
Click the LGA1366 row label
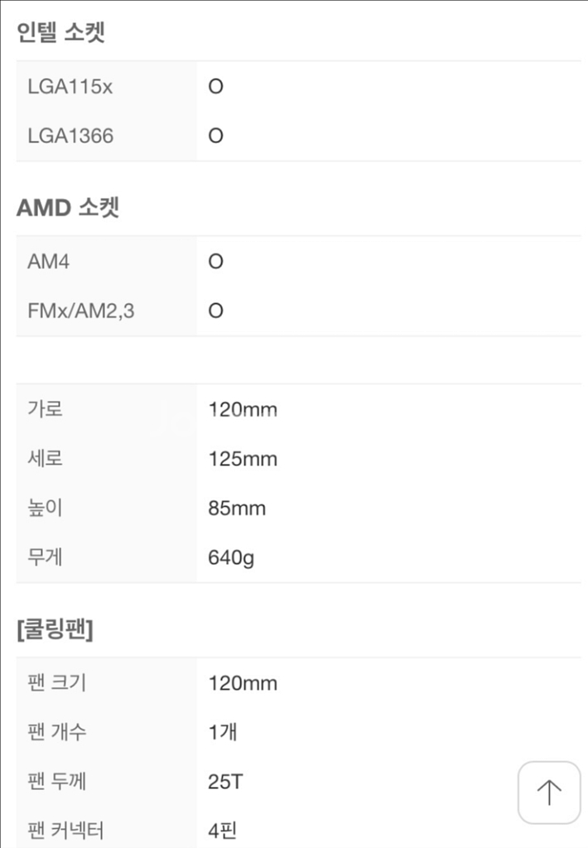click(70, 136)
